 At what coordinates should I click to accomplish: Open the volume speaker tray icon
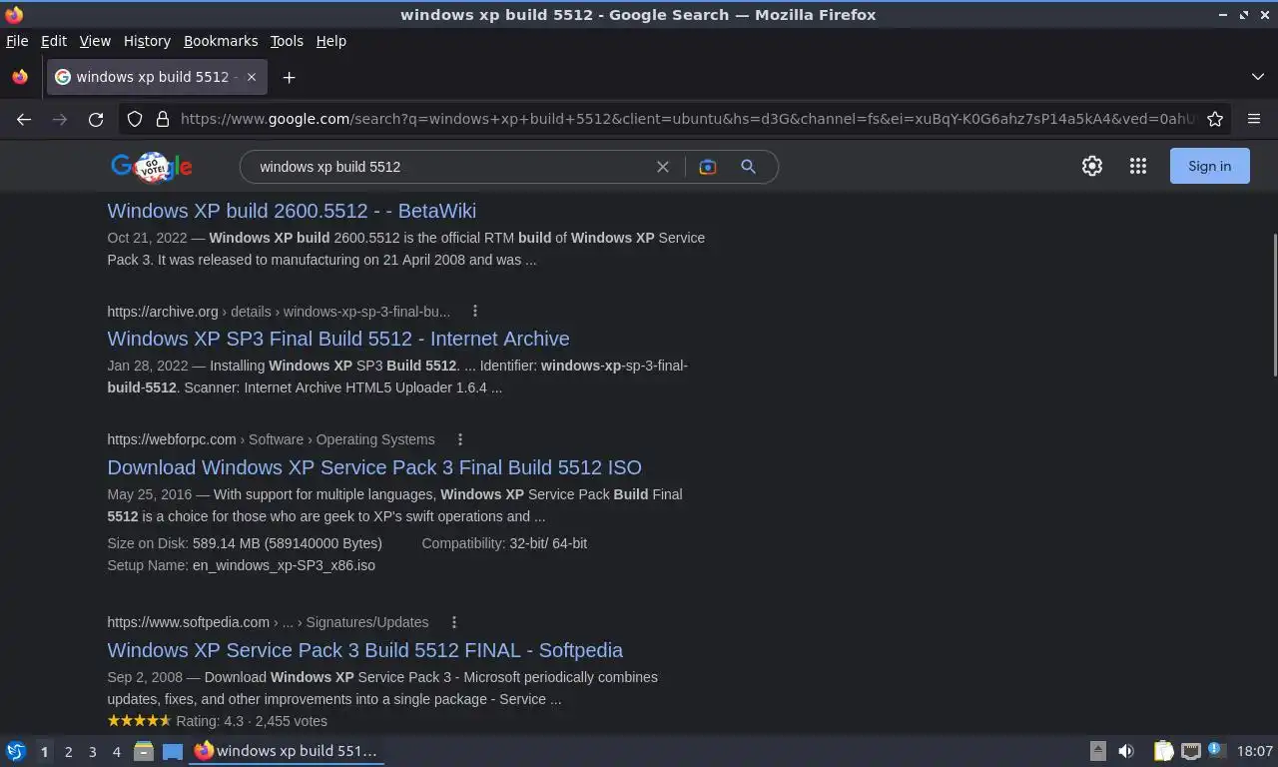pyautogui.click(x=1126, y=751)
